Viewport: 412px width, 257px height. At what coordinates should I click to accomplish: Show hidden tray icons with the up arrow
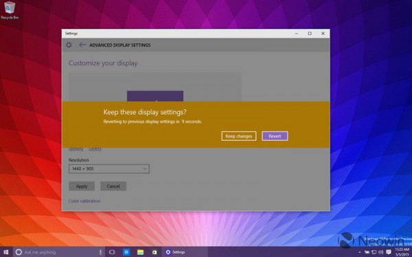[359, 252]
